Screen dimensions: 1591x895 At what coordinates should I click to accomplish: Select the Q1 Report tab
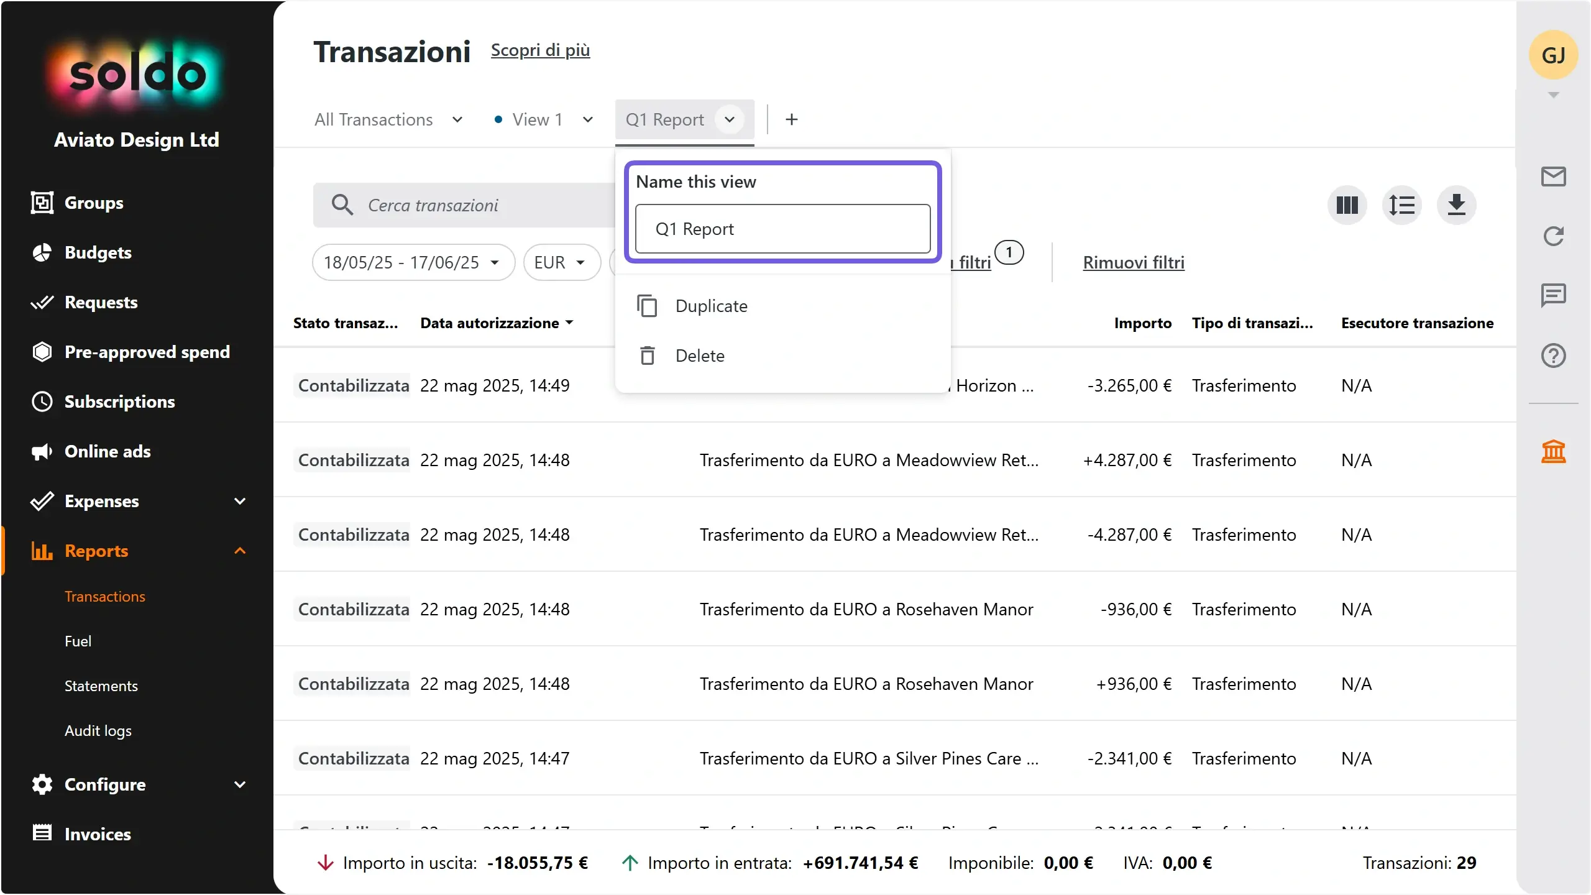(664, 119)
